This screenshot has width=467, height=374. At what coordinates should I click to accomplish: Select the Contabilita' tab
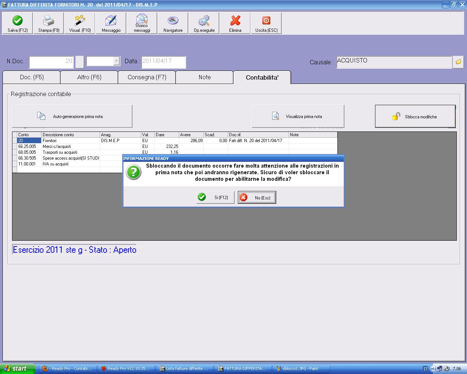262,77
